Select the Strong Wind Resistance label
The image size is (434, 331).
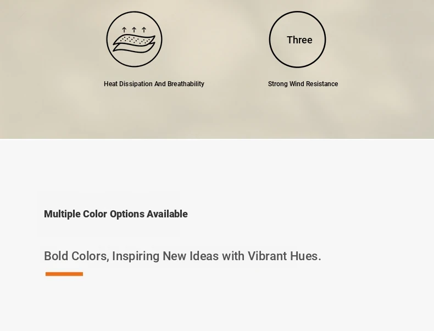pos(303,84)
